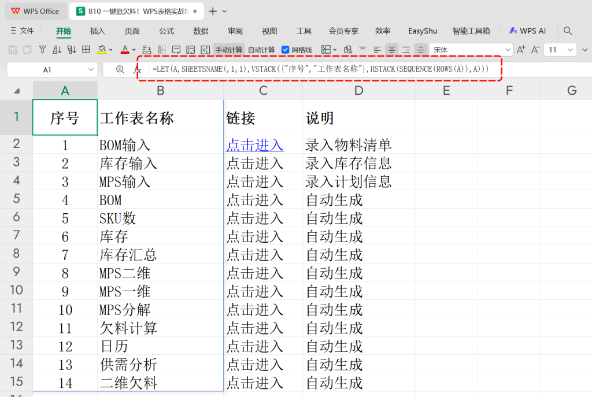Sort descending using the Z-A icon
The width and height of the screenshot is (592, 397).
tap(71, 50)
